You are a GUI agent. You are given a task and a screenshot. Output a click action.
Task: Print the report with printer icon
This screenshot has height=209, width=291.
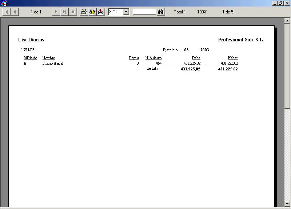click(84, 12)
